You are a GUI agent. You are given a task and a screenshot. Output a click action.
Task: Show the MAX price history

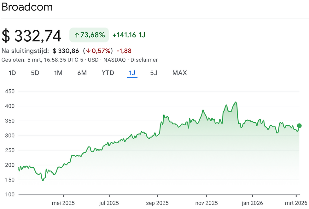point(179,73)
